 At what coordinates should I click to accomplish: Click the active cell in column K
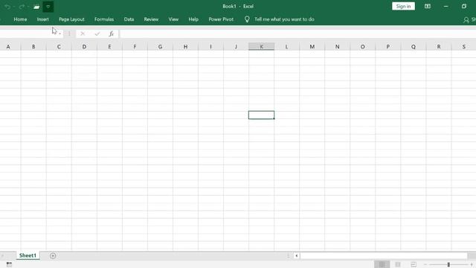click(261, 115)
